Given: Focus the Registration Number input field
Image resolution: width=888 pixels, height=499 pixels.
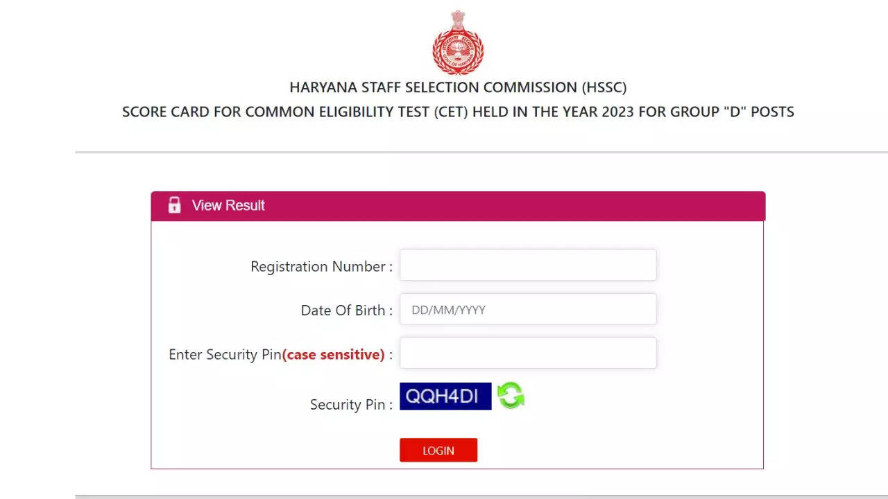Looking at the screenshot, I should pos(528,265).
